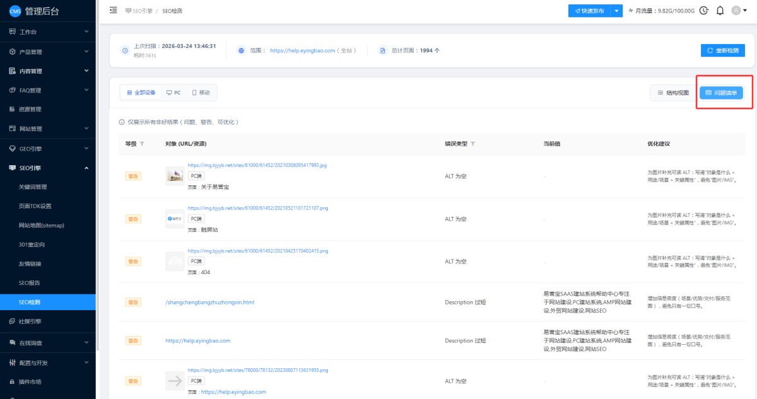
Task: Select the PC device filter
Action: [173, 93]
